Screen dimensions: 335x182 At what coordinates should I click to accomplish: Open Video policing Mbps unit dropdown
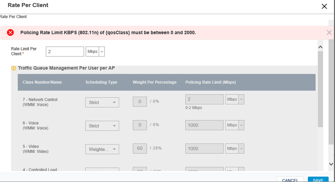pyautogui.click(x=235, y=148)
